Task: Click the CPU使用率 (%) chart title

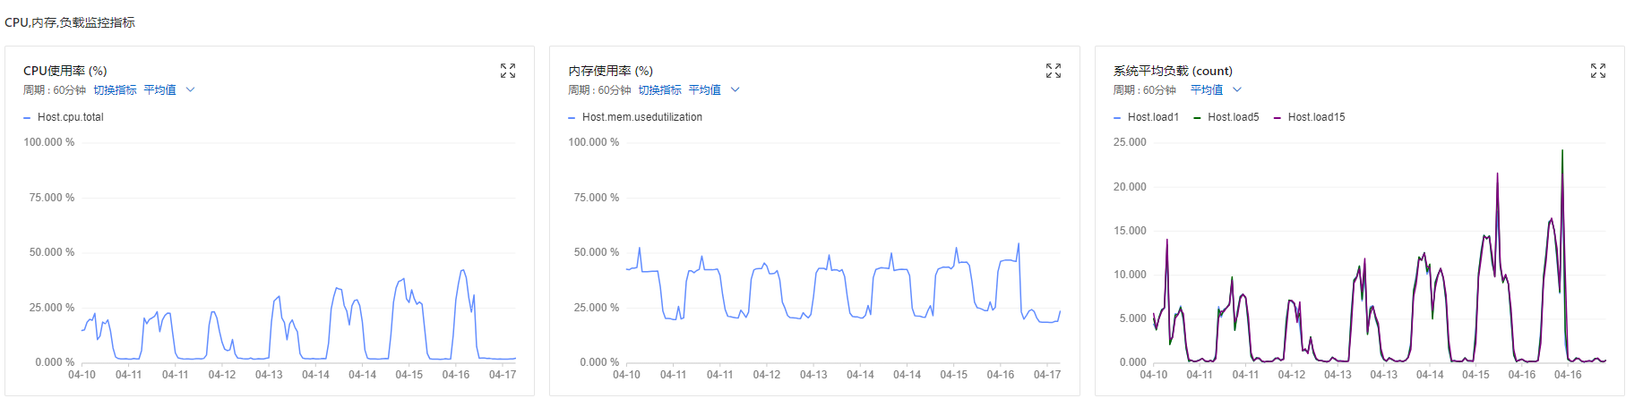Action: coord(65,71)
